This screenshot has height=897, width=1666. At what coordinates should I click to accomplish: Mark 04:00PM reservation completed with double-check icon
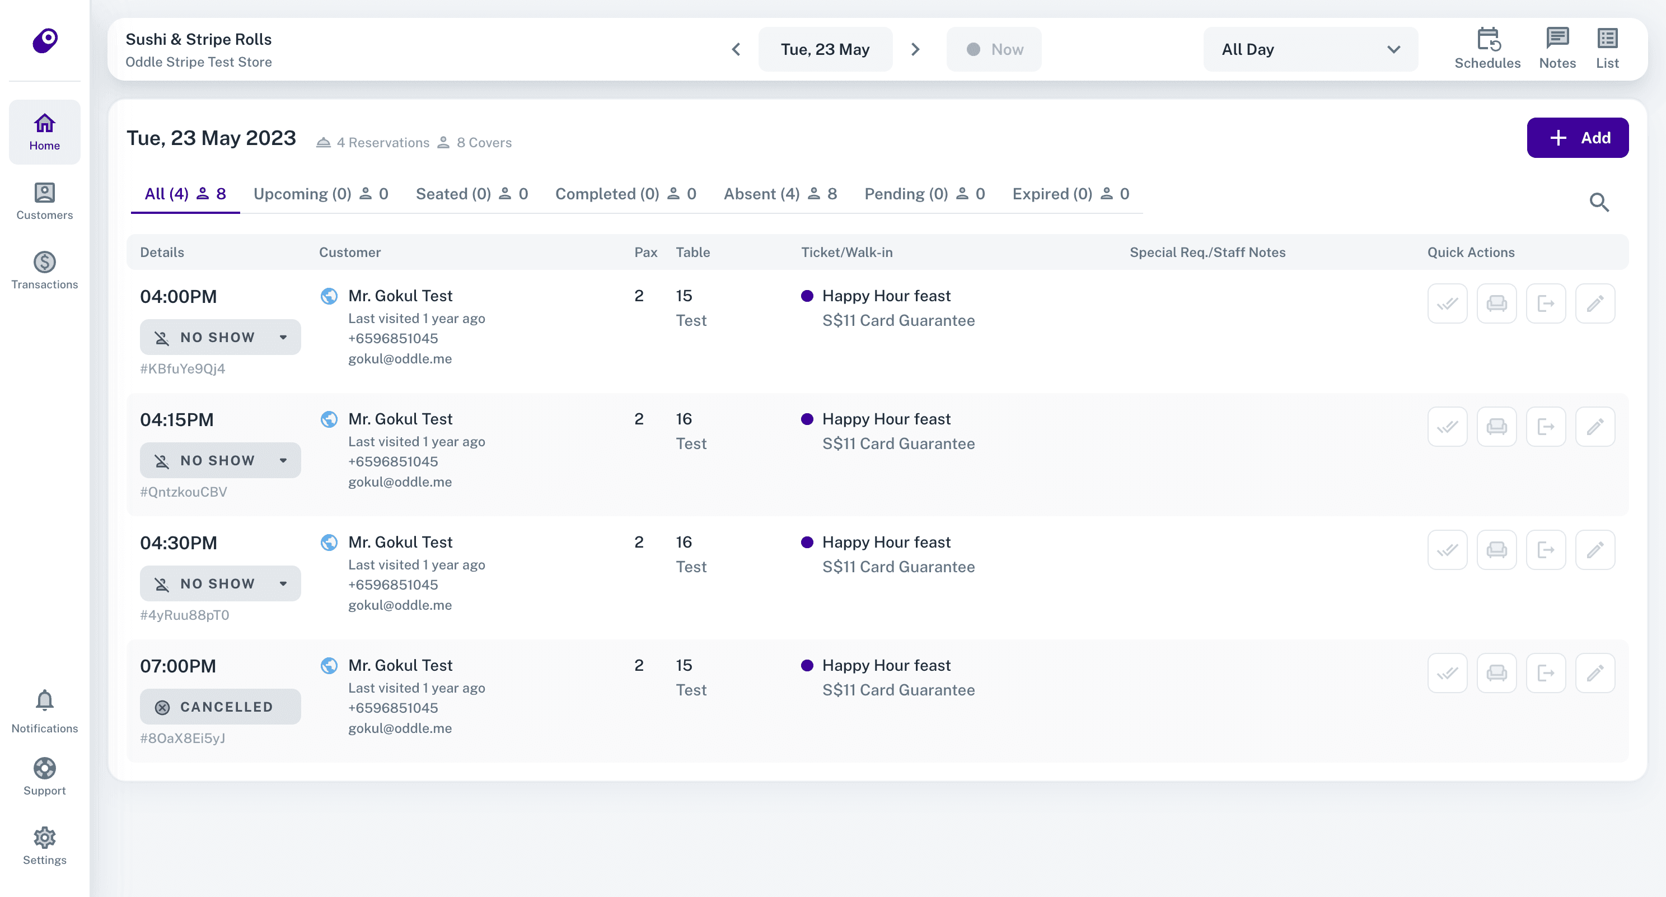click(1447, 303)
